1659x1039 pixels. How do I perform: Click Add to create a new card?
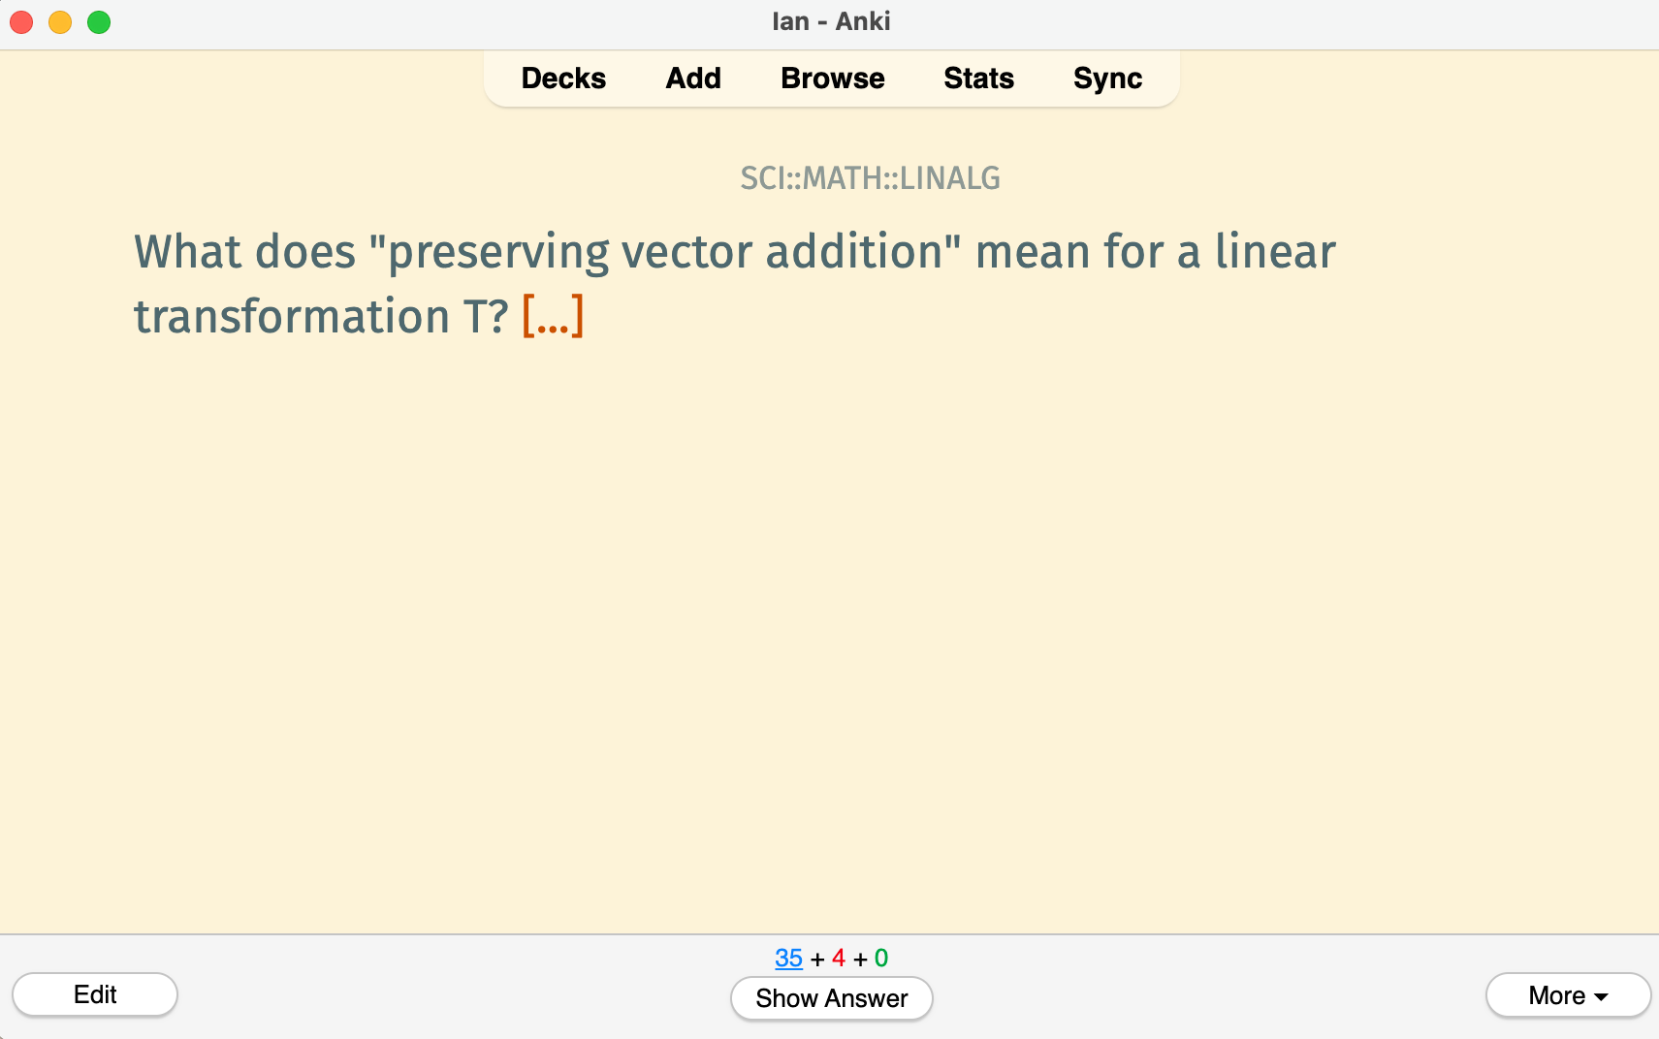693,79
